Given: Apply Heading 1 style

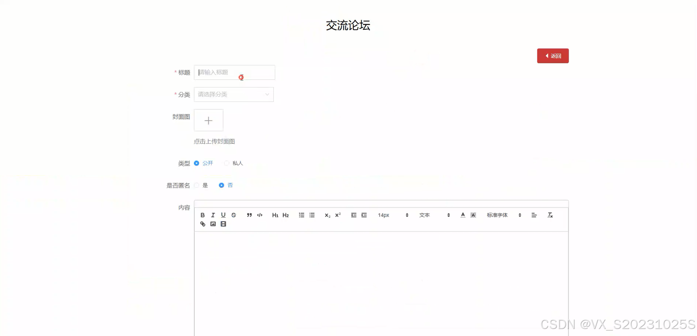Looking at the screenshot, I should click(x=275, y=215).
